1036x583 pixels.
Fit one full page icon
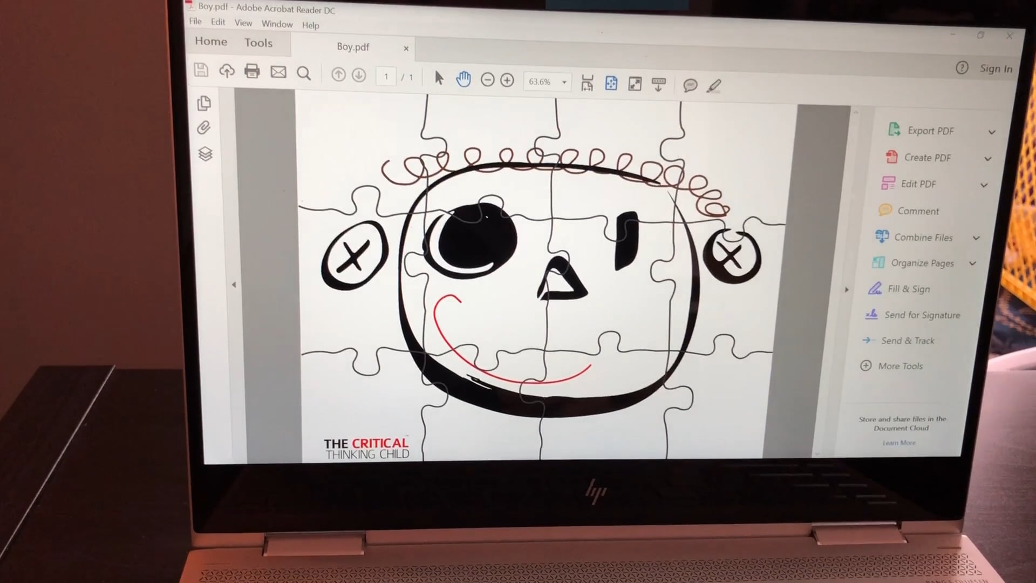[x=611, y=83]
